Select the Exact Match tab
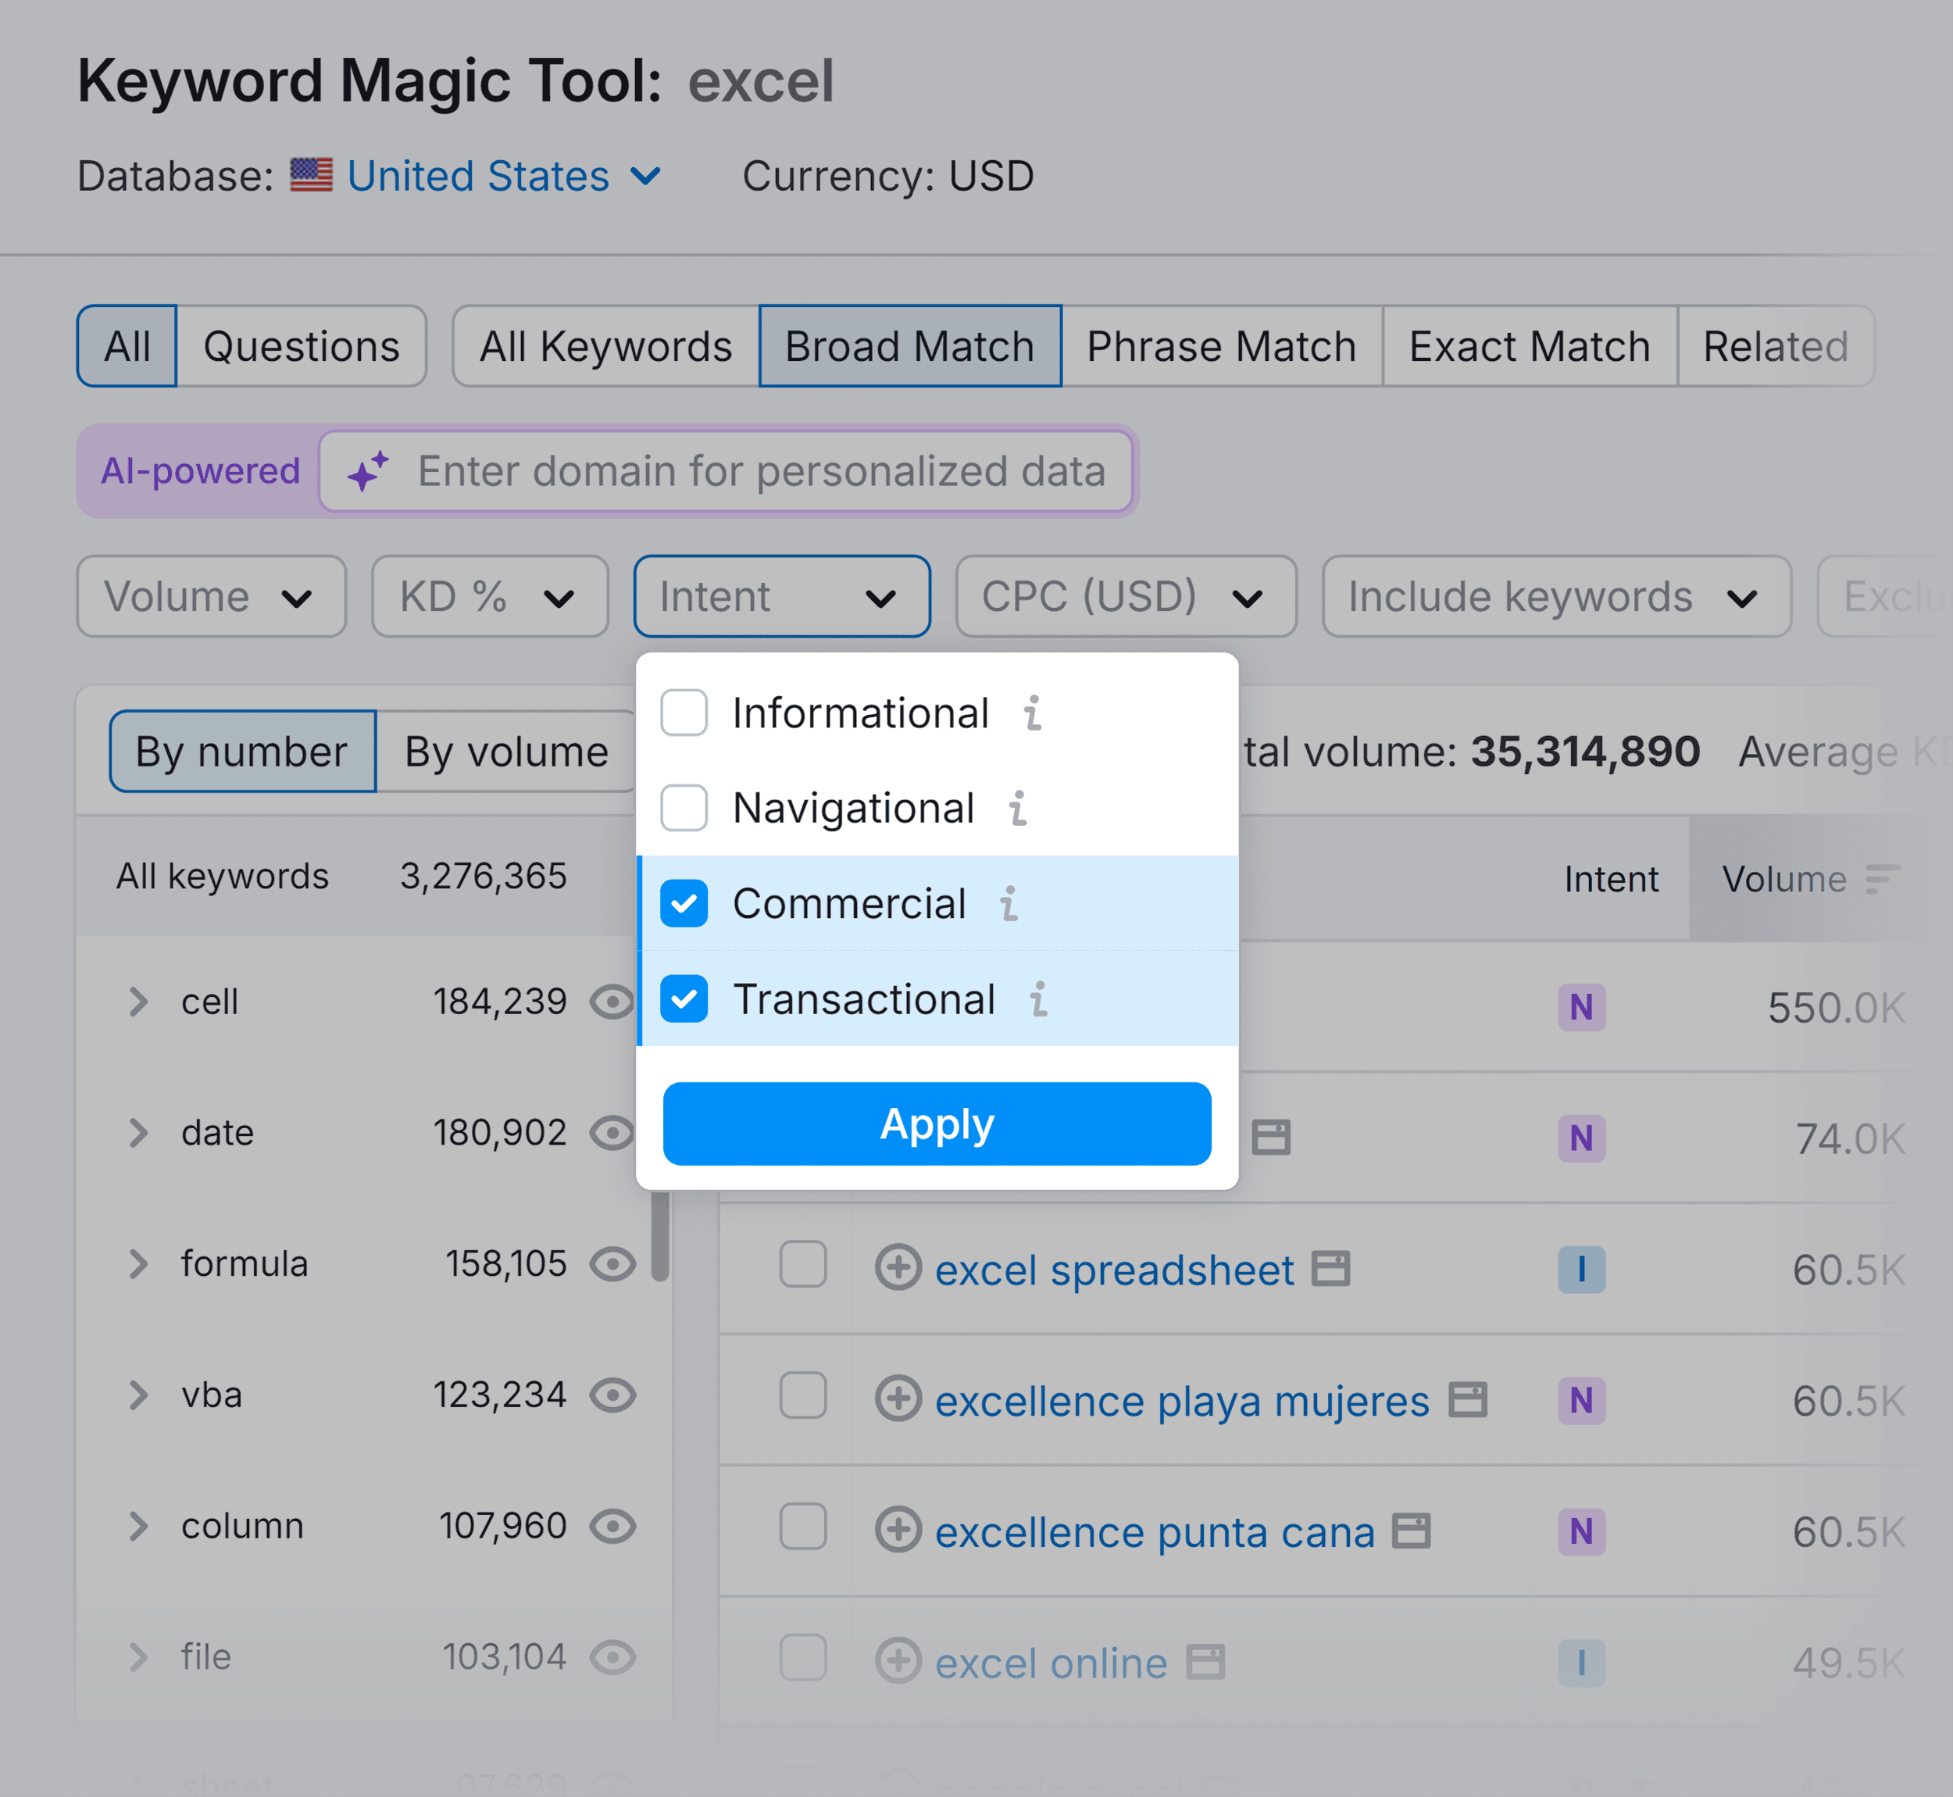The width and height of the screenshot is (1953, 1797). coord(1530,346)
